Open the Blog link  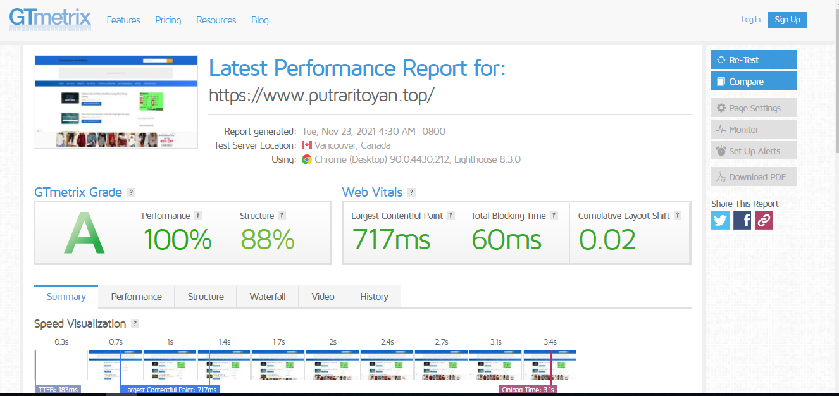[260, 20]
